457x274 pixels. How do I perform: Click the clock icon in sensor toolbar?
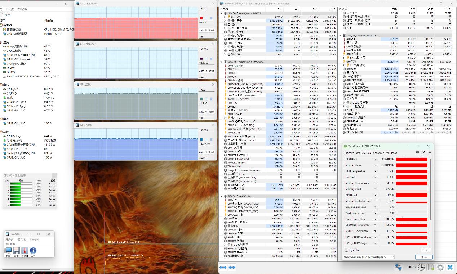click(x=421, y=267)
